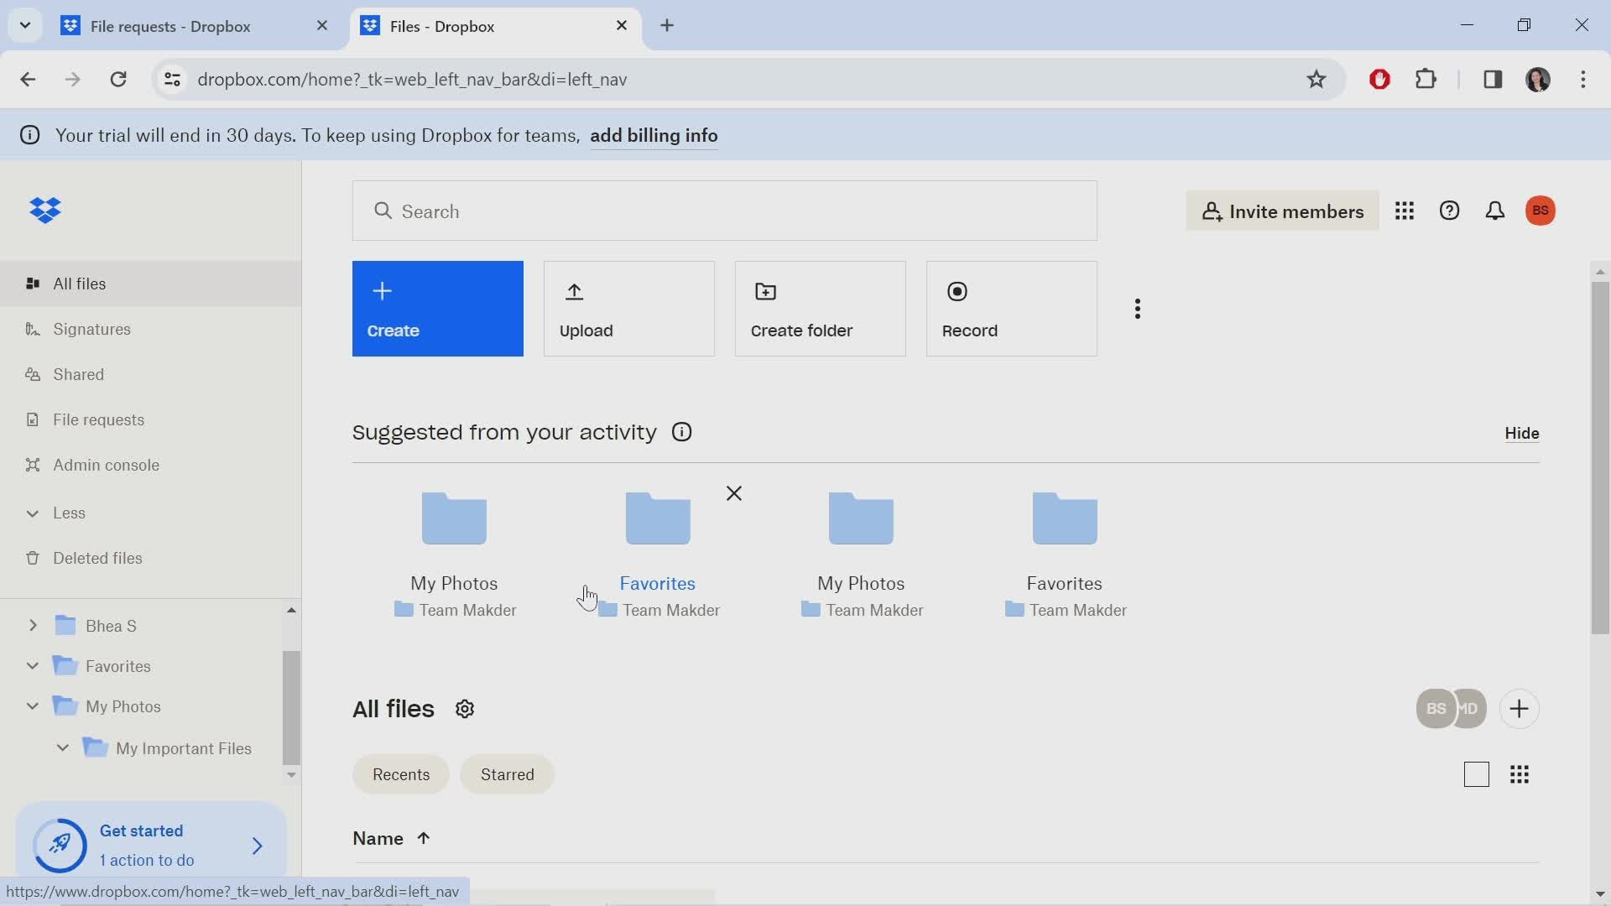Click the notifications bell icon
This screenshot has height=906, width=1611.
tap(1495, 211)
